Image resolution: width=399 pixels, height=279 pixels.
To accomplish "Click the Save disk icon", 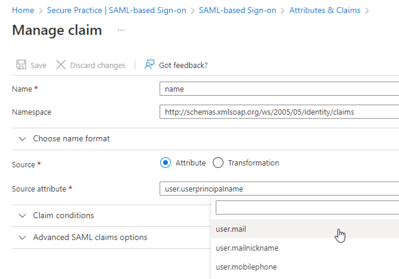I will [21, 65].
